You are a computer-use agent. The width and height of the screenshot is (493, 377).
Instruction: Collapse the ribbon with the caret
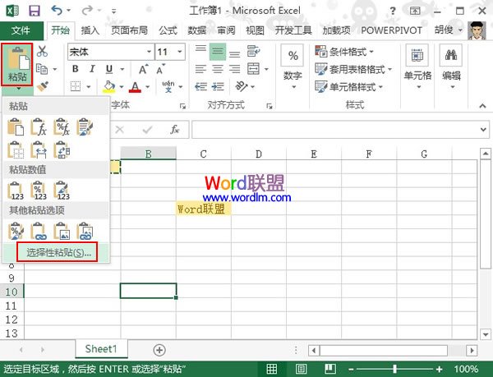pos(483,106)
